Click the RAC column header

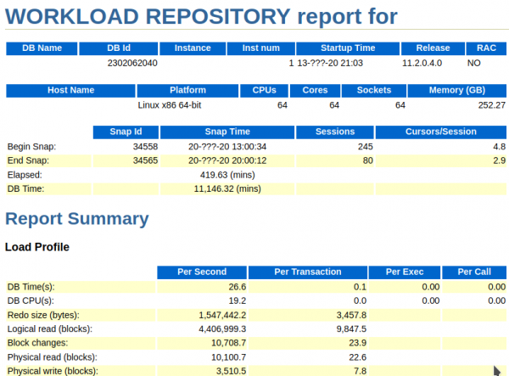485,48
